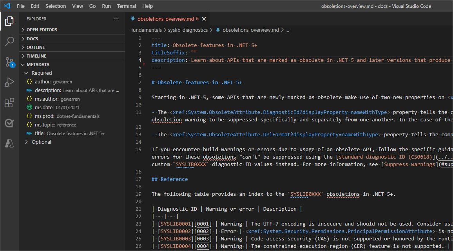Open the Run and Debug view
453x251 pixels.
tap(9, 83)
